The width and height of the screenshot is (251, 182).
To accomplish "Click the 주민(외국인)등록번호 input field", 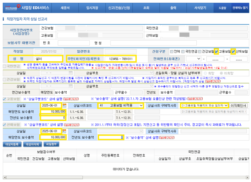I will (x=120, y=59).
